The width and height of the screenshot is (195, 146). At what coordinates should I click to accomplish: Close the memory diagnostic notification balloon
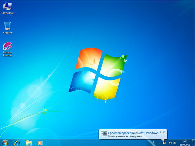click(164, 132)
